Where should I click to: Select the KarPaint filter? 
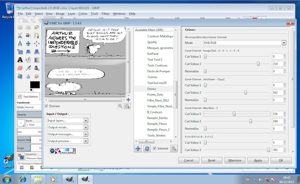click(x=153, y=54)
